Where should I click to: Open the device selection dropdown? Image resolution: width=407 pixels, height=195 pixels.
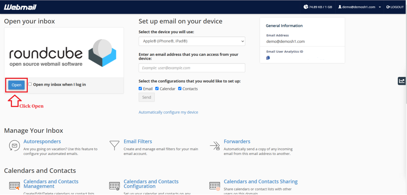coord(192,41)
